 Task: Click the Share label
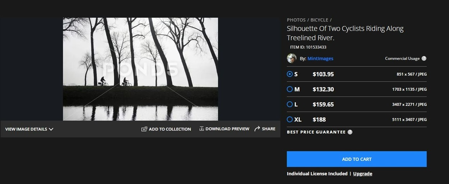click(269, 129)
